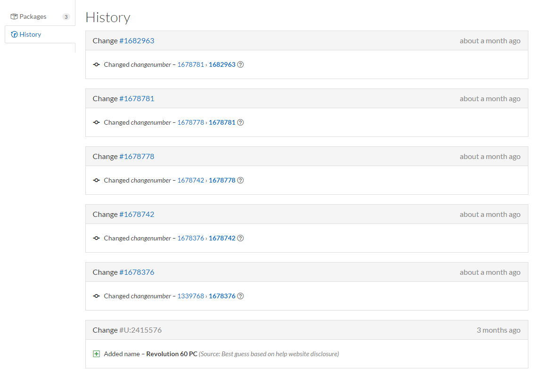Click commit icon in change #1678781 row
This screenshot has height=375, width=543.
96,122
